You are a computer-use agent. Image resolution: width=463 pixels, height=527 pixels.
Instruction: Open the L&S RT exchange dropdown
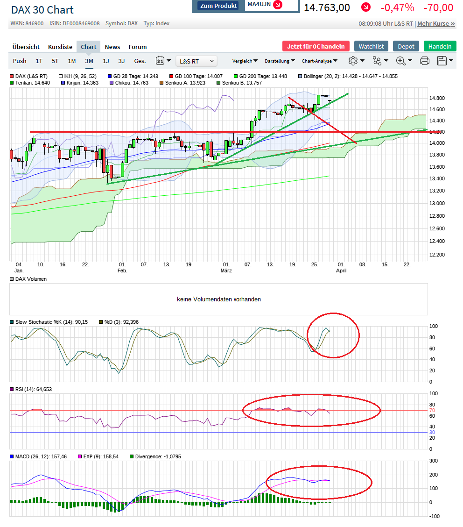[x=196, y=61]
